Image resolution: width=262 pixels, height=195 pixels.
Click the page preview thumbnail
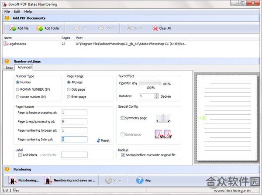click(227, 118)
